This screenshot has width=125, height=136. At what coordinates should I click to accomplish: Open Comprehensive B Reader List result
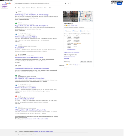[x=33, y=69]
